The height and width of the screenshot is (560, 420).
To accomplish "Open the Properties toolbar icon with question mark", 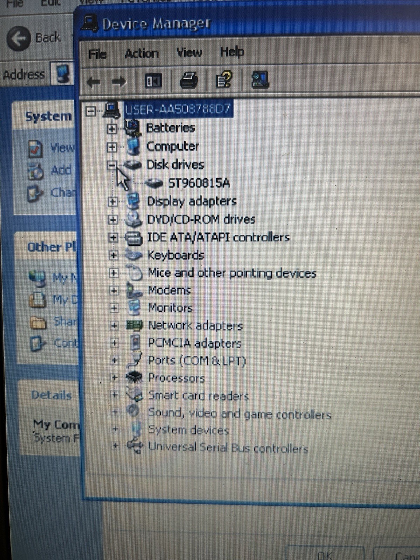I will pyautogui.click(x=224, y=79).
